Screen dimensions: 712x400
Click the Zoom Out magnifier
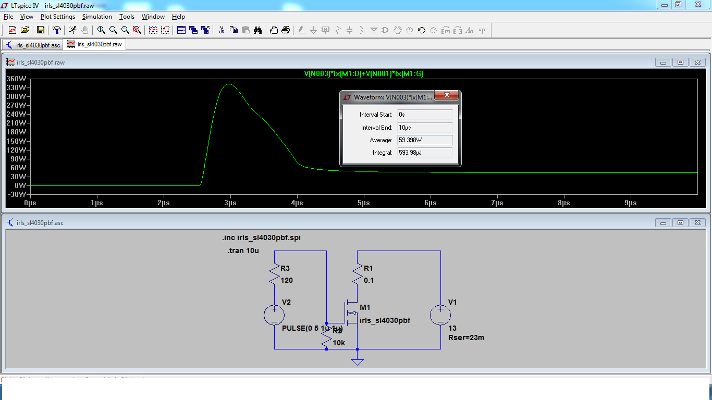125,30
